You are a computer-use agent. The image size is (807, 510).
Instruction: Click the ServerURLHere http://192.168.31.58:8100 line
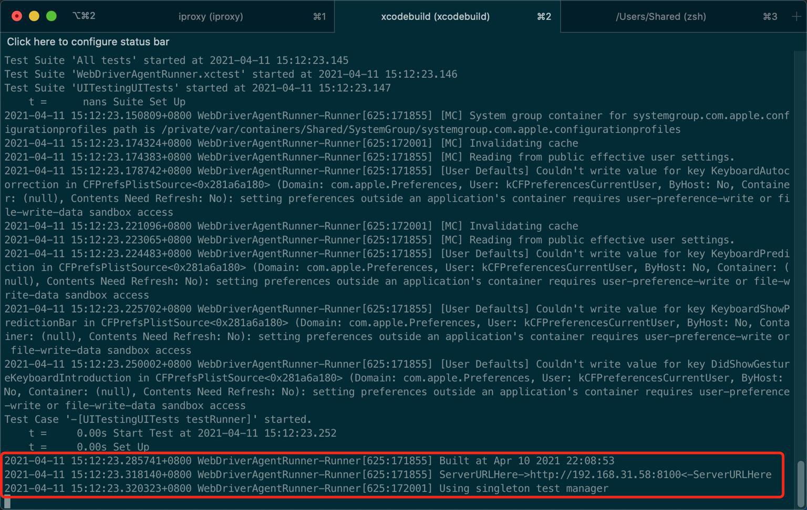(388, 475)
